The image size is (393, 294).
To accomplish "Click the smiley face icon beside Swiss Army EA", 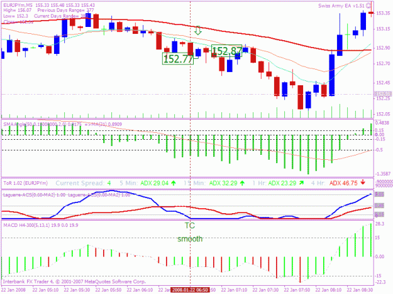I will 368,6.
